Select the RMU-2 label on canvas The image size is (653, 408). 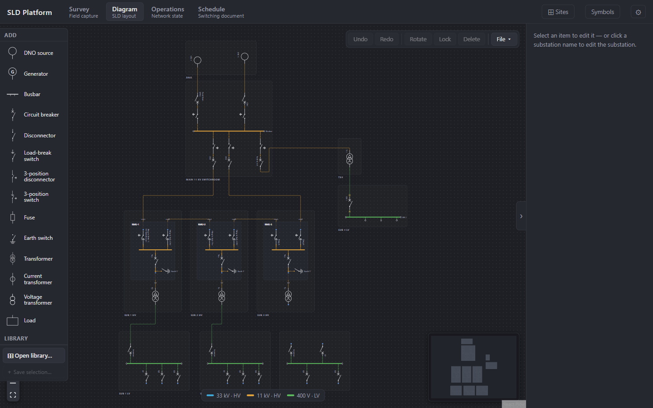point(202,224)
